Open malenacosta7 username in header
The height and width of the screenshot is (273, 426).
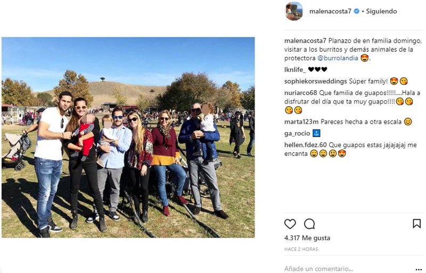pos(330,11)
